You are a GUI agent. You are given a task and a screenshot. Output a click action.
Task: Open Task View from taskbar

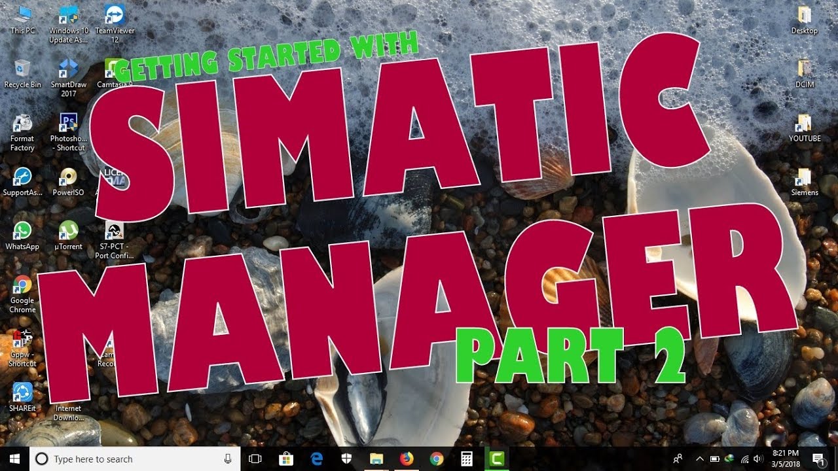255,459
